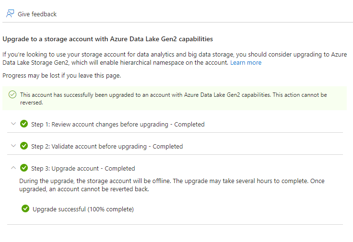This screenshot has height=242, width=353.
Task: Click the green check beside Step 3
Action: (x=24, y=168)
